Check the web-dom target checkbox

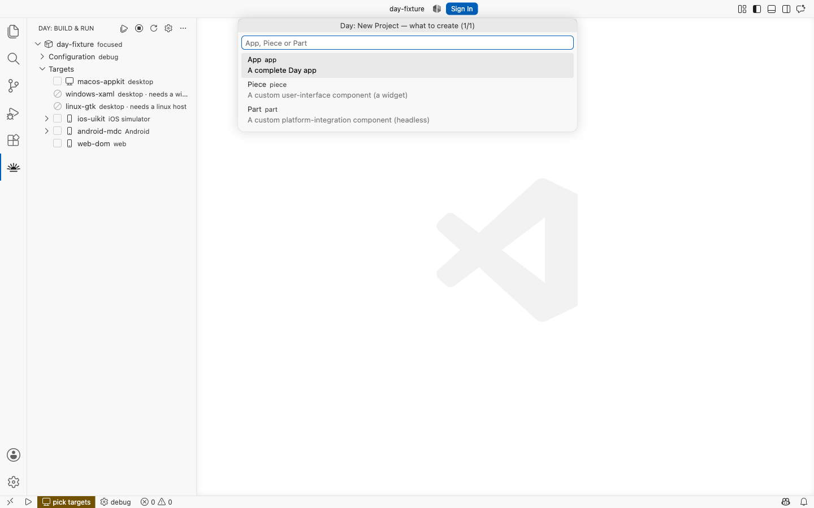[x=57, y=143]
